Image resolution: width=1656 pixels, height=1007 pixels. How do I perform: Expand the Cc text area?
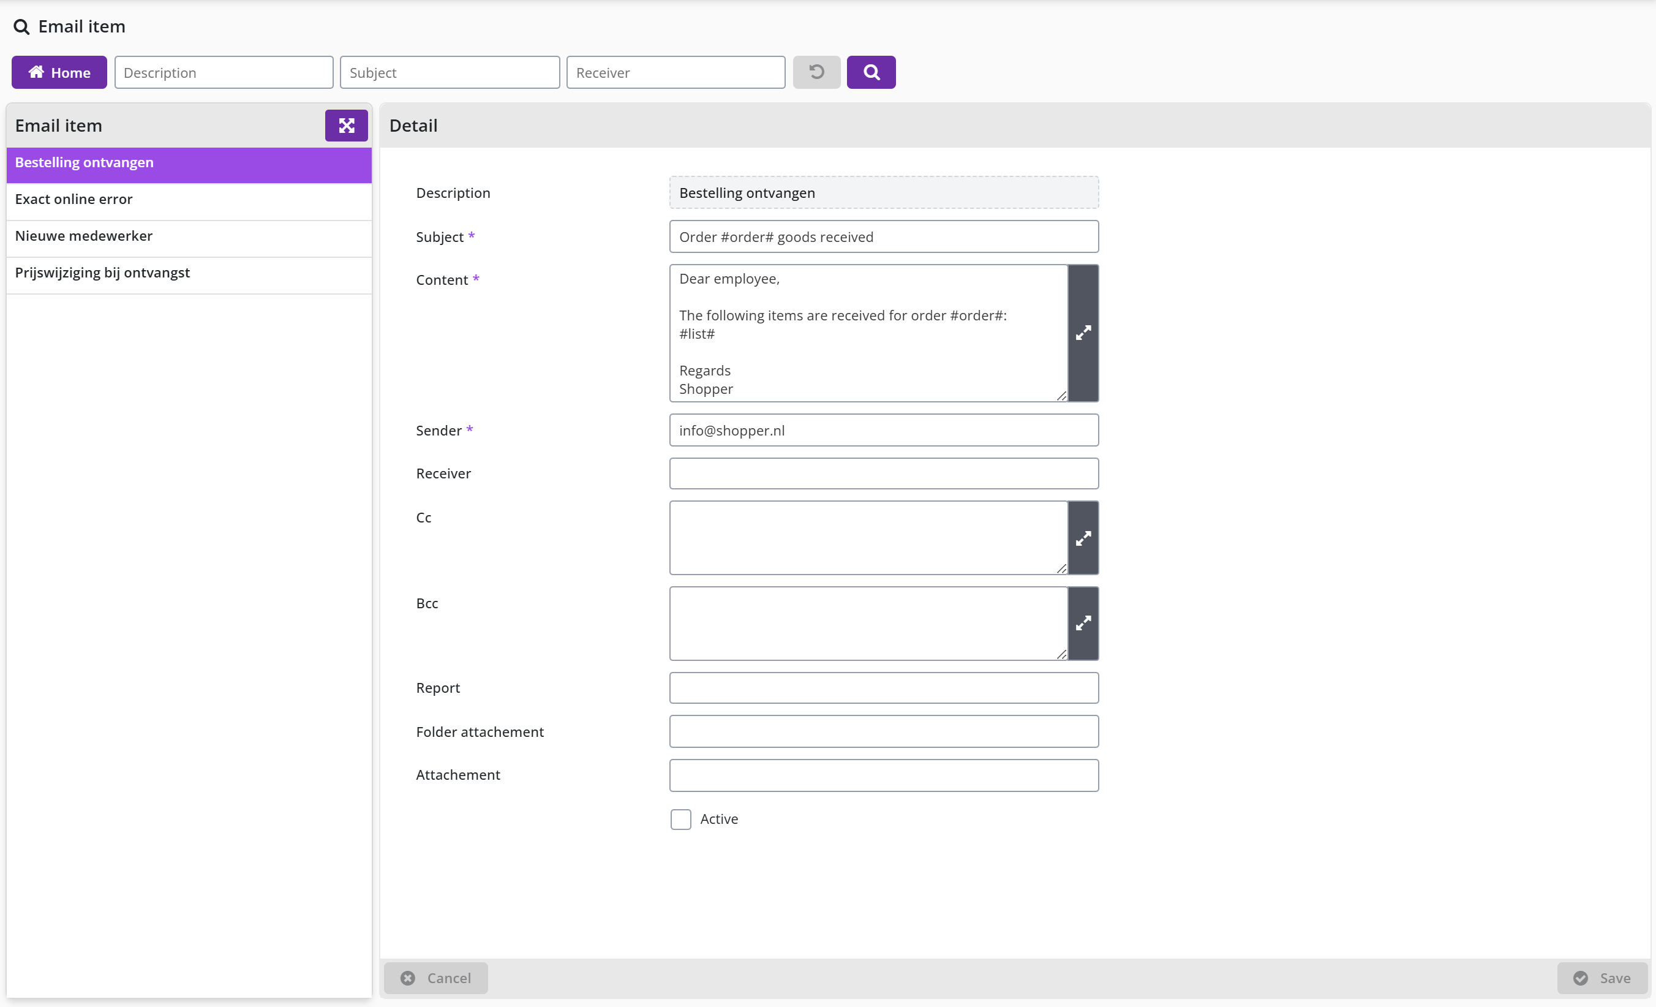tap(1083, 538)
